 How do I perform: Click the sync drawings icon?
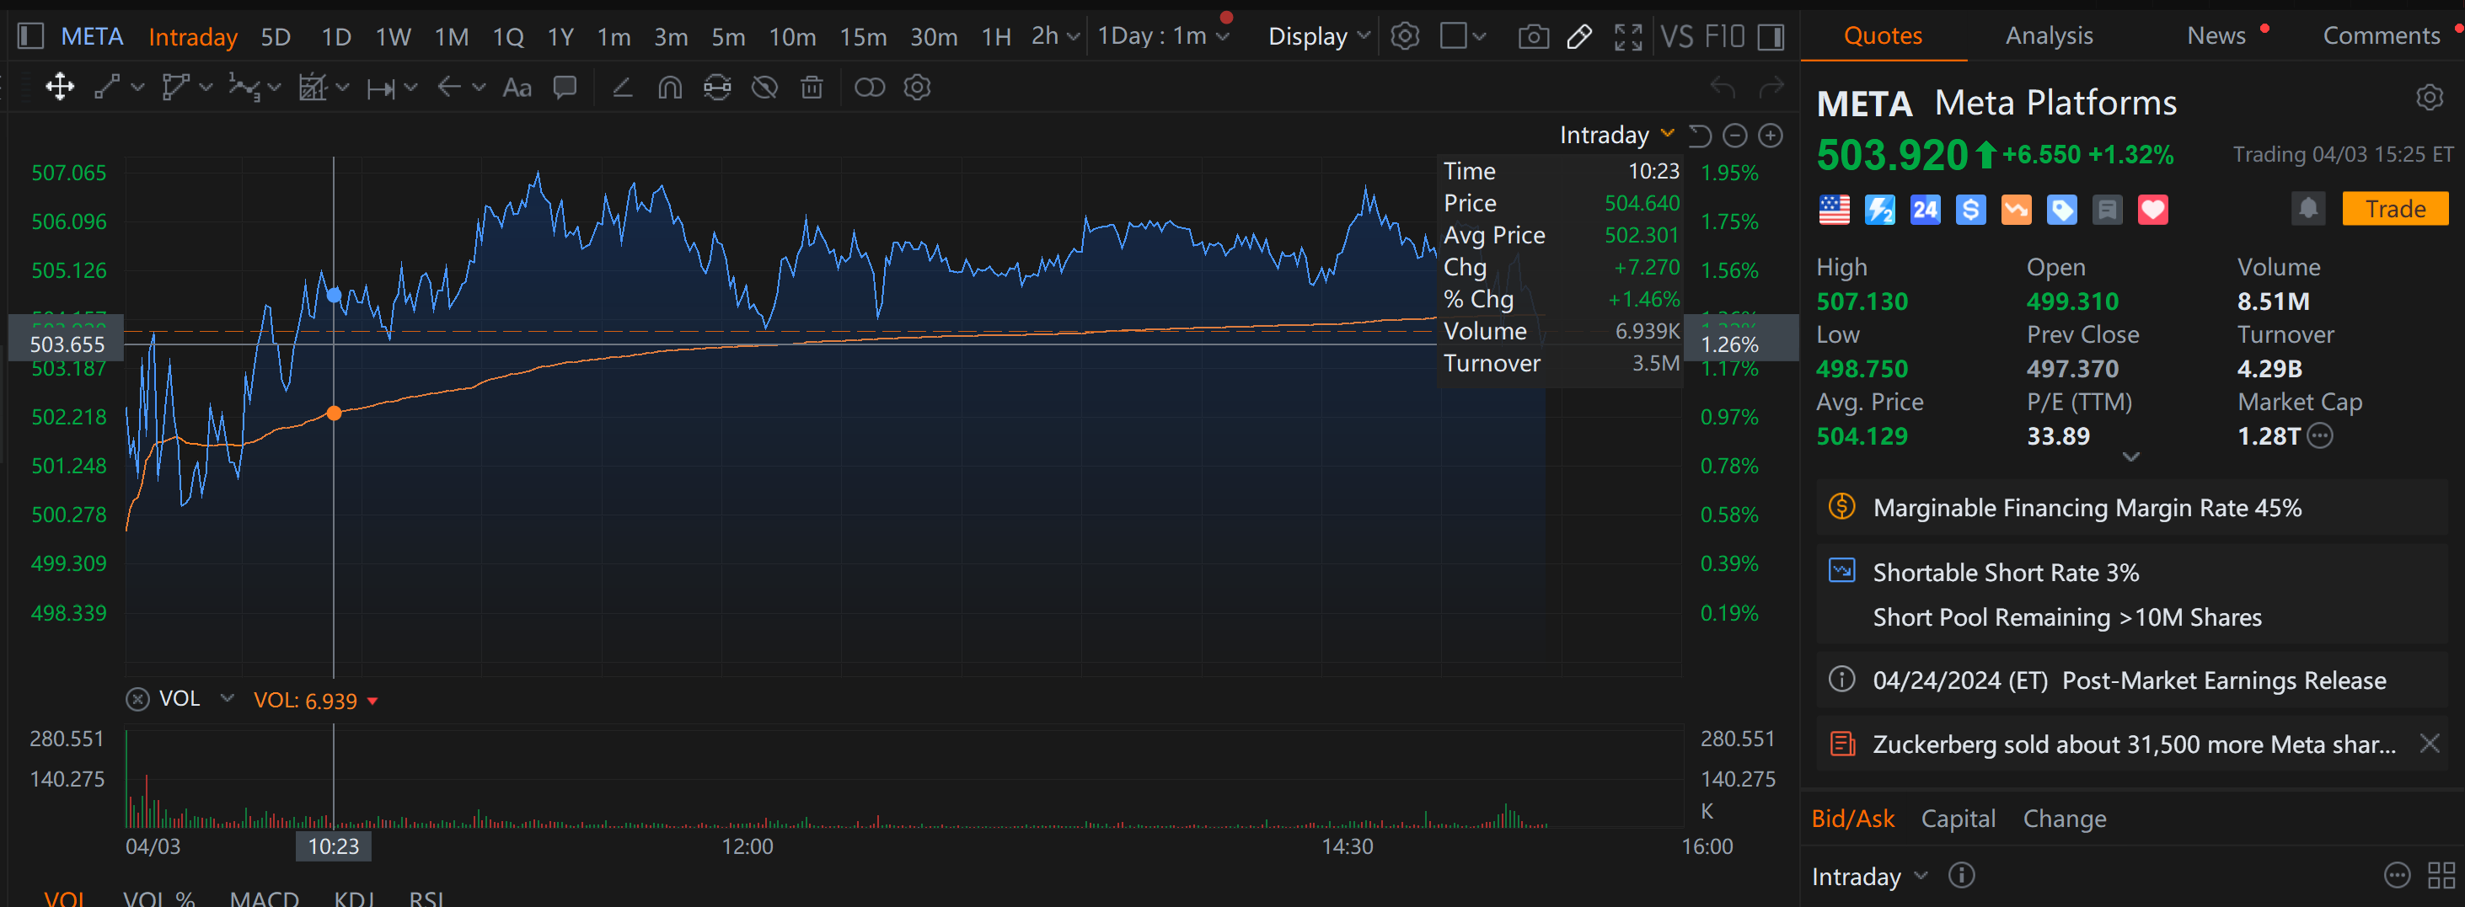716,87
